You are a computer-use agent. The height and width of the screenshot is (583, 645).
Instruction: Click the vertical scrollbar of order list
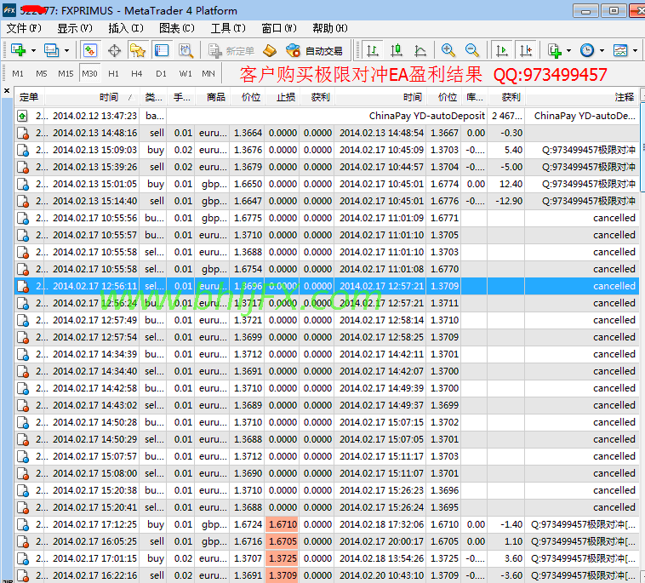click(642, 146)
